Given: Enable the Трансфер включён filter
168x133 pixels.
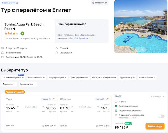Looking at the screenshot, I should [79, 77].
